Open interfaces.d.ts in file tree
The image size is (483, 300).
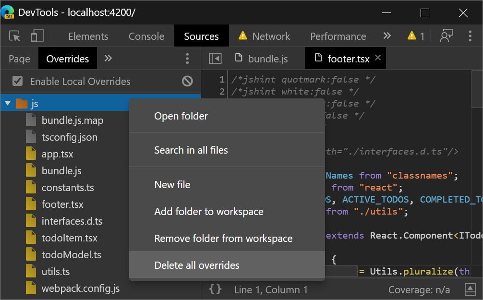point(72,221)
